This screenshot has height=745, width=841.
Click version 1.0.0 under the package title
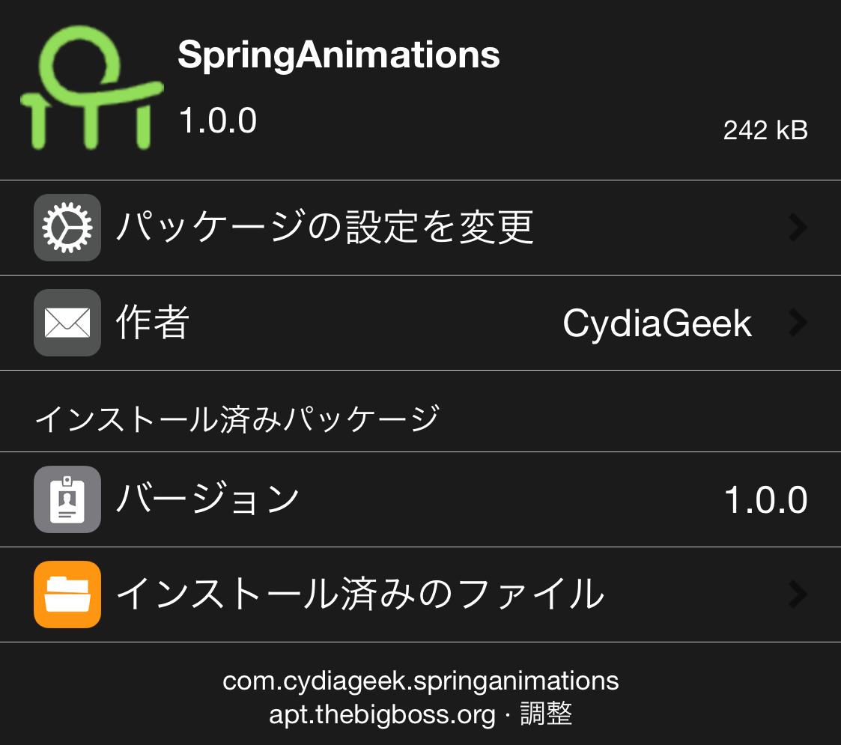217,120
